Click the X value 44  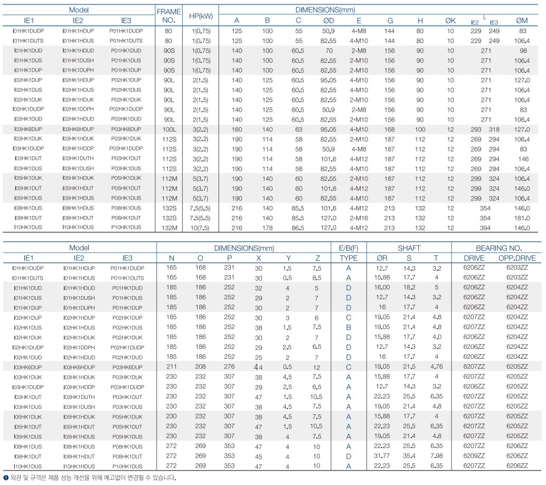point(258,367)
